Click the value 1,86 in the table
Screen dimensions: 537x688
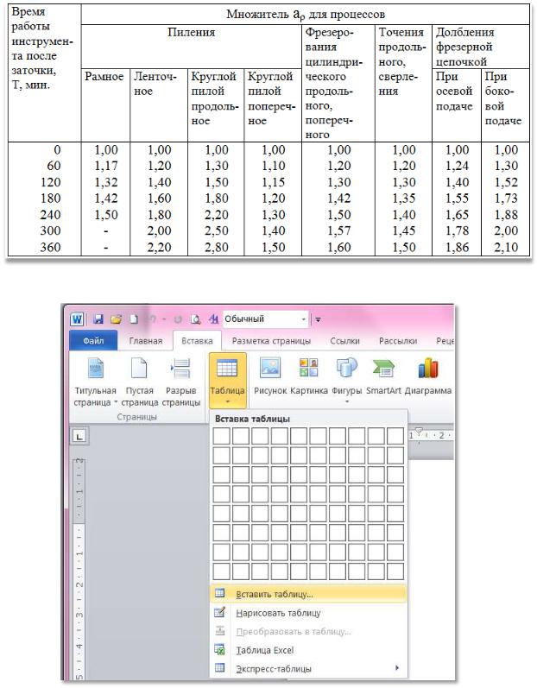pyautogui.click(x=458, y=247)
